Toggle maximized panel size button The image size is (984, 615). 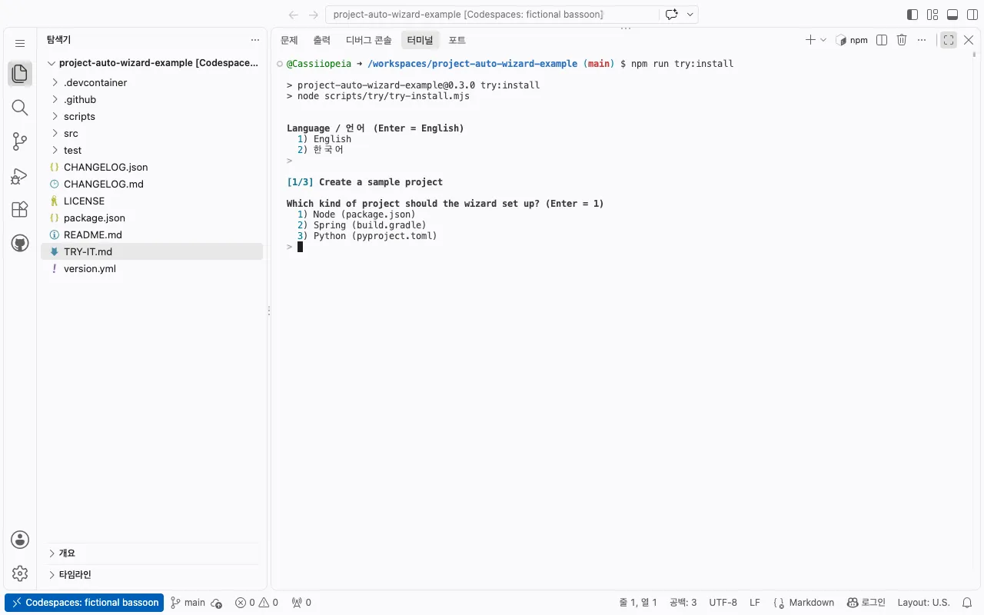(x=949, y=40)
